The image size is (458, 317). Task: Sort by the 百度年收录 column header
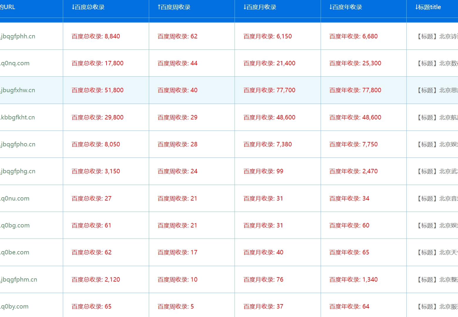tap(346, 7)
